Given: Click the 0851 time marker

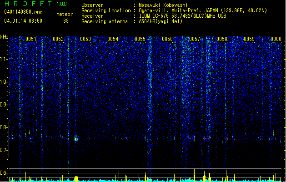Looking at the screenshot, I should [31, 39].
